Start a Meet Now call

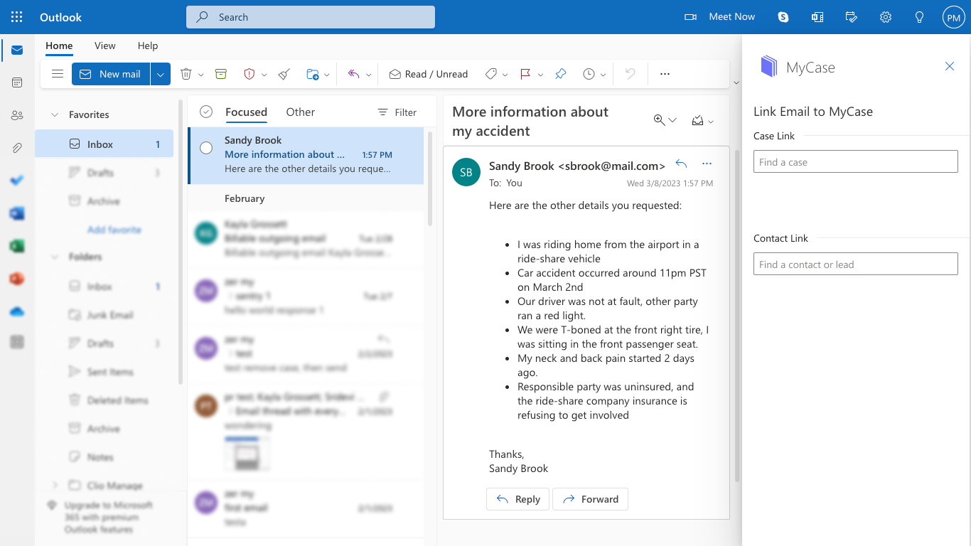(719, 17)
